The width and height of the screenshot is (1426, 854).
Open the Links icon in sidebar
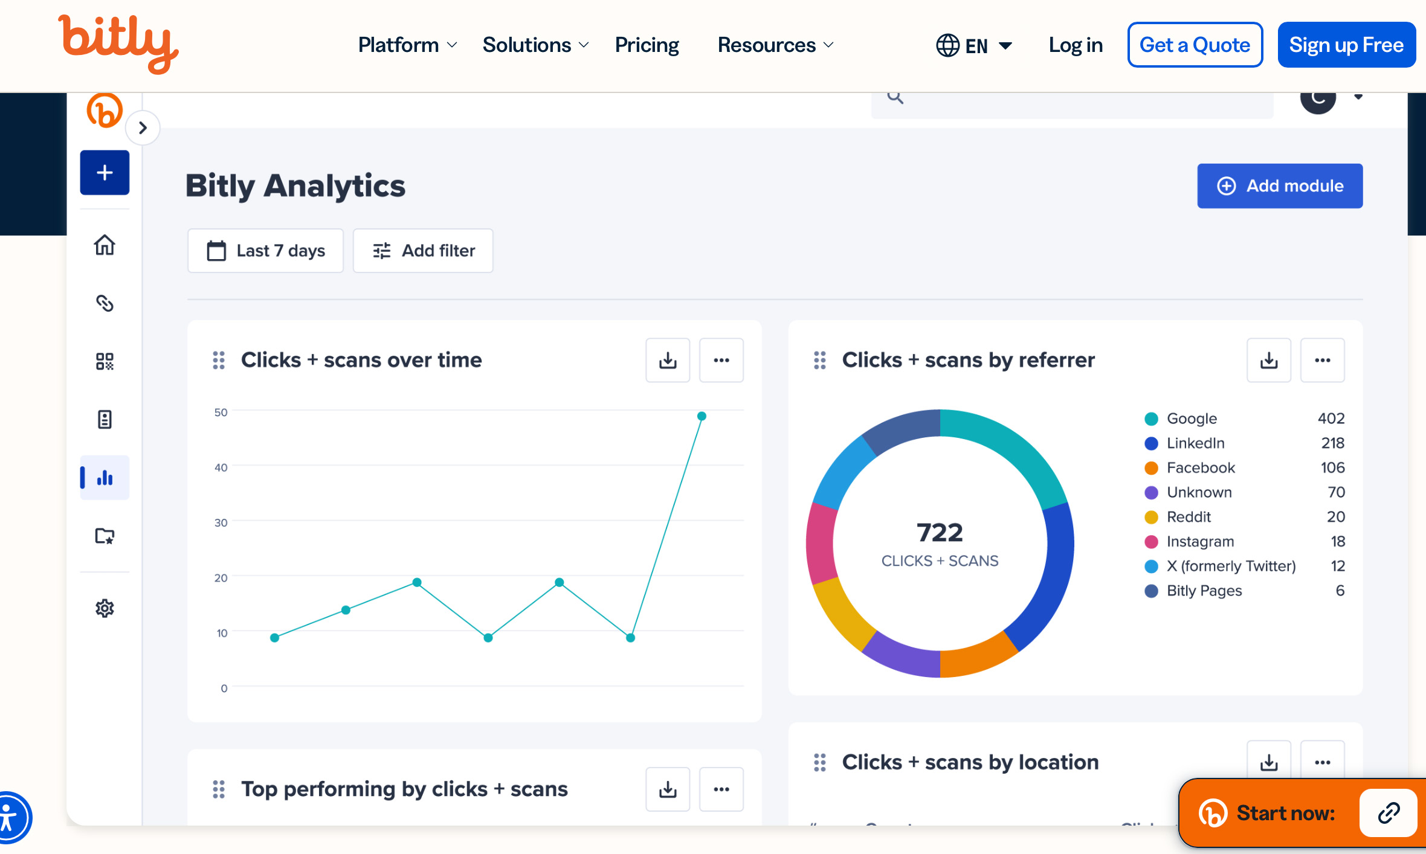(x=105, y=303)
